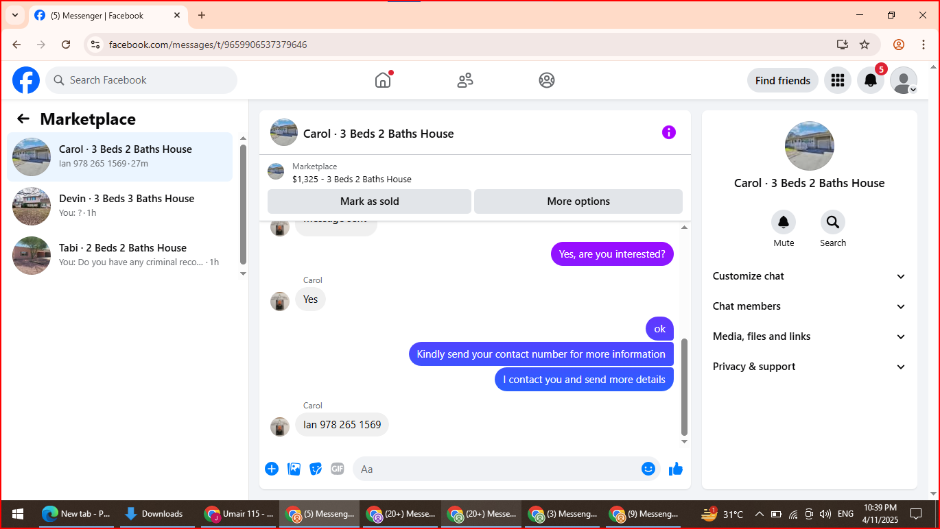Choose a sticker from the sticker icon
The height and width of the screenshot is (529, 940).
click(x=316, y=469)
